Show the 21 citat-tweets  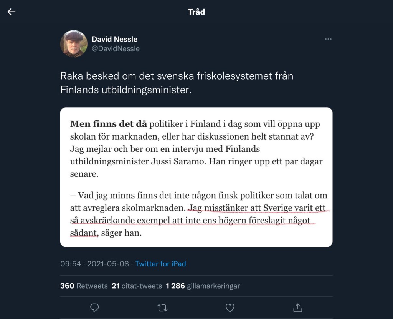pos(136,286)
